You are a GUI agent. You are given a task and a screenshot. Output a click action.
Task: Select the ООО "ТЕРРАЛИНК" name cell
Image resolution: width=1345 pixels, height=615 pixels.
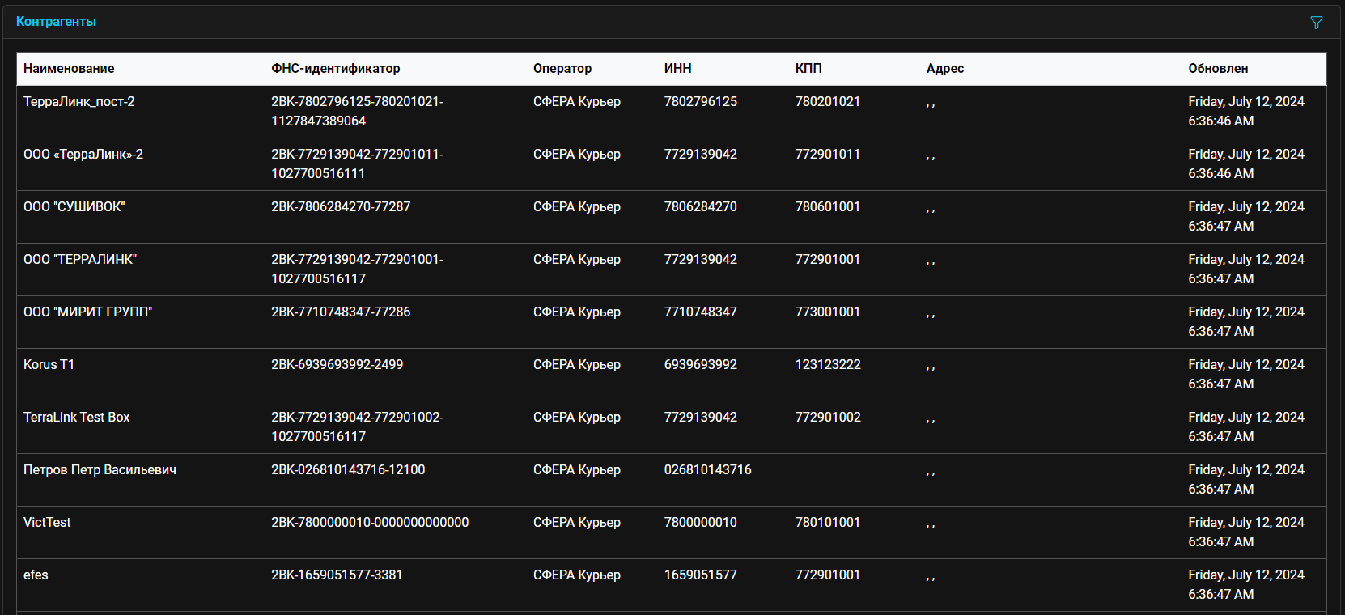coord(80,260)
